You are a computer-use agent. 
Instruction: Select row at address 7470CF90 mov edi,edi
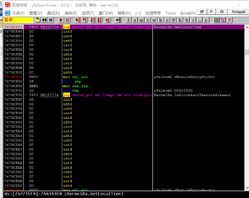pos(124,77)
